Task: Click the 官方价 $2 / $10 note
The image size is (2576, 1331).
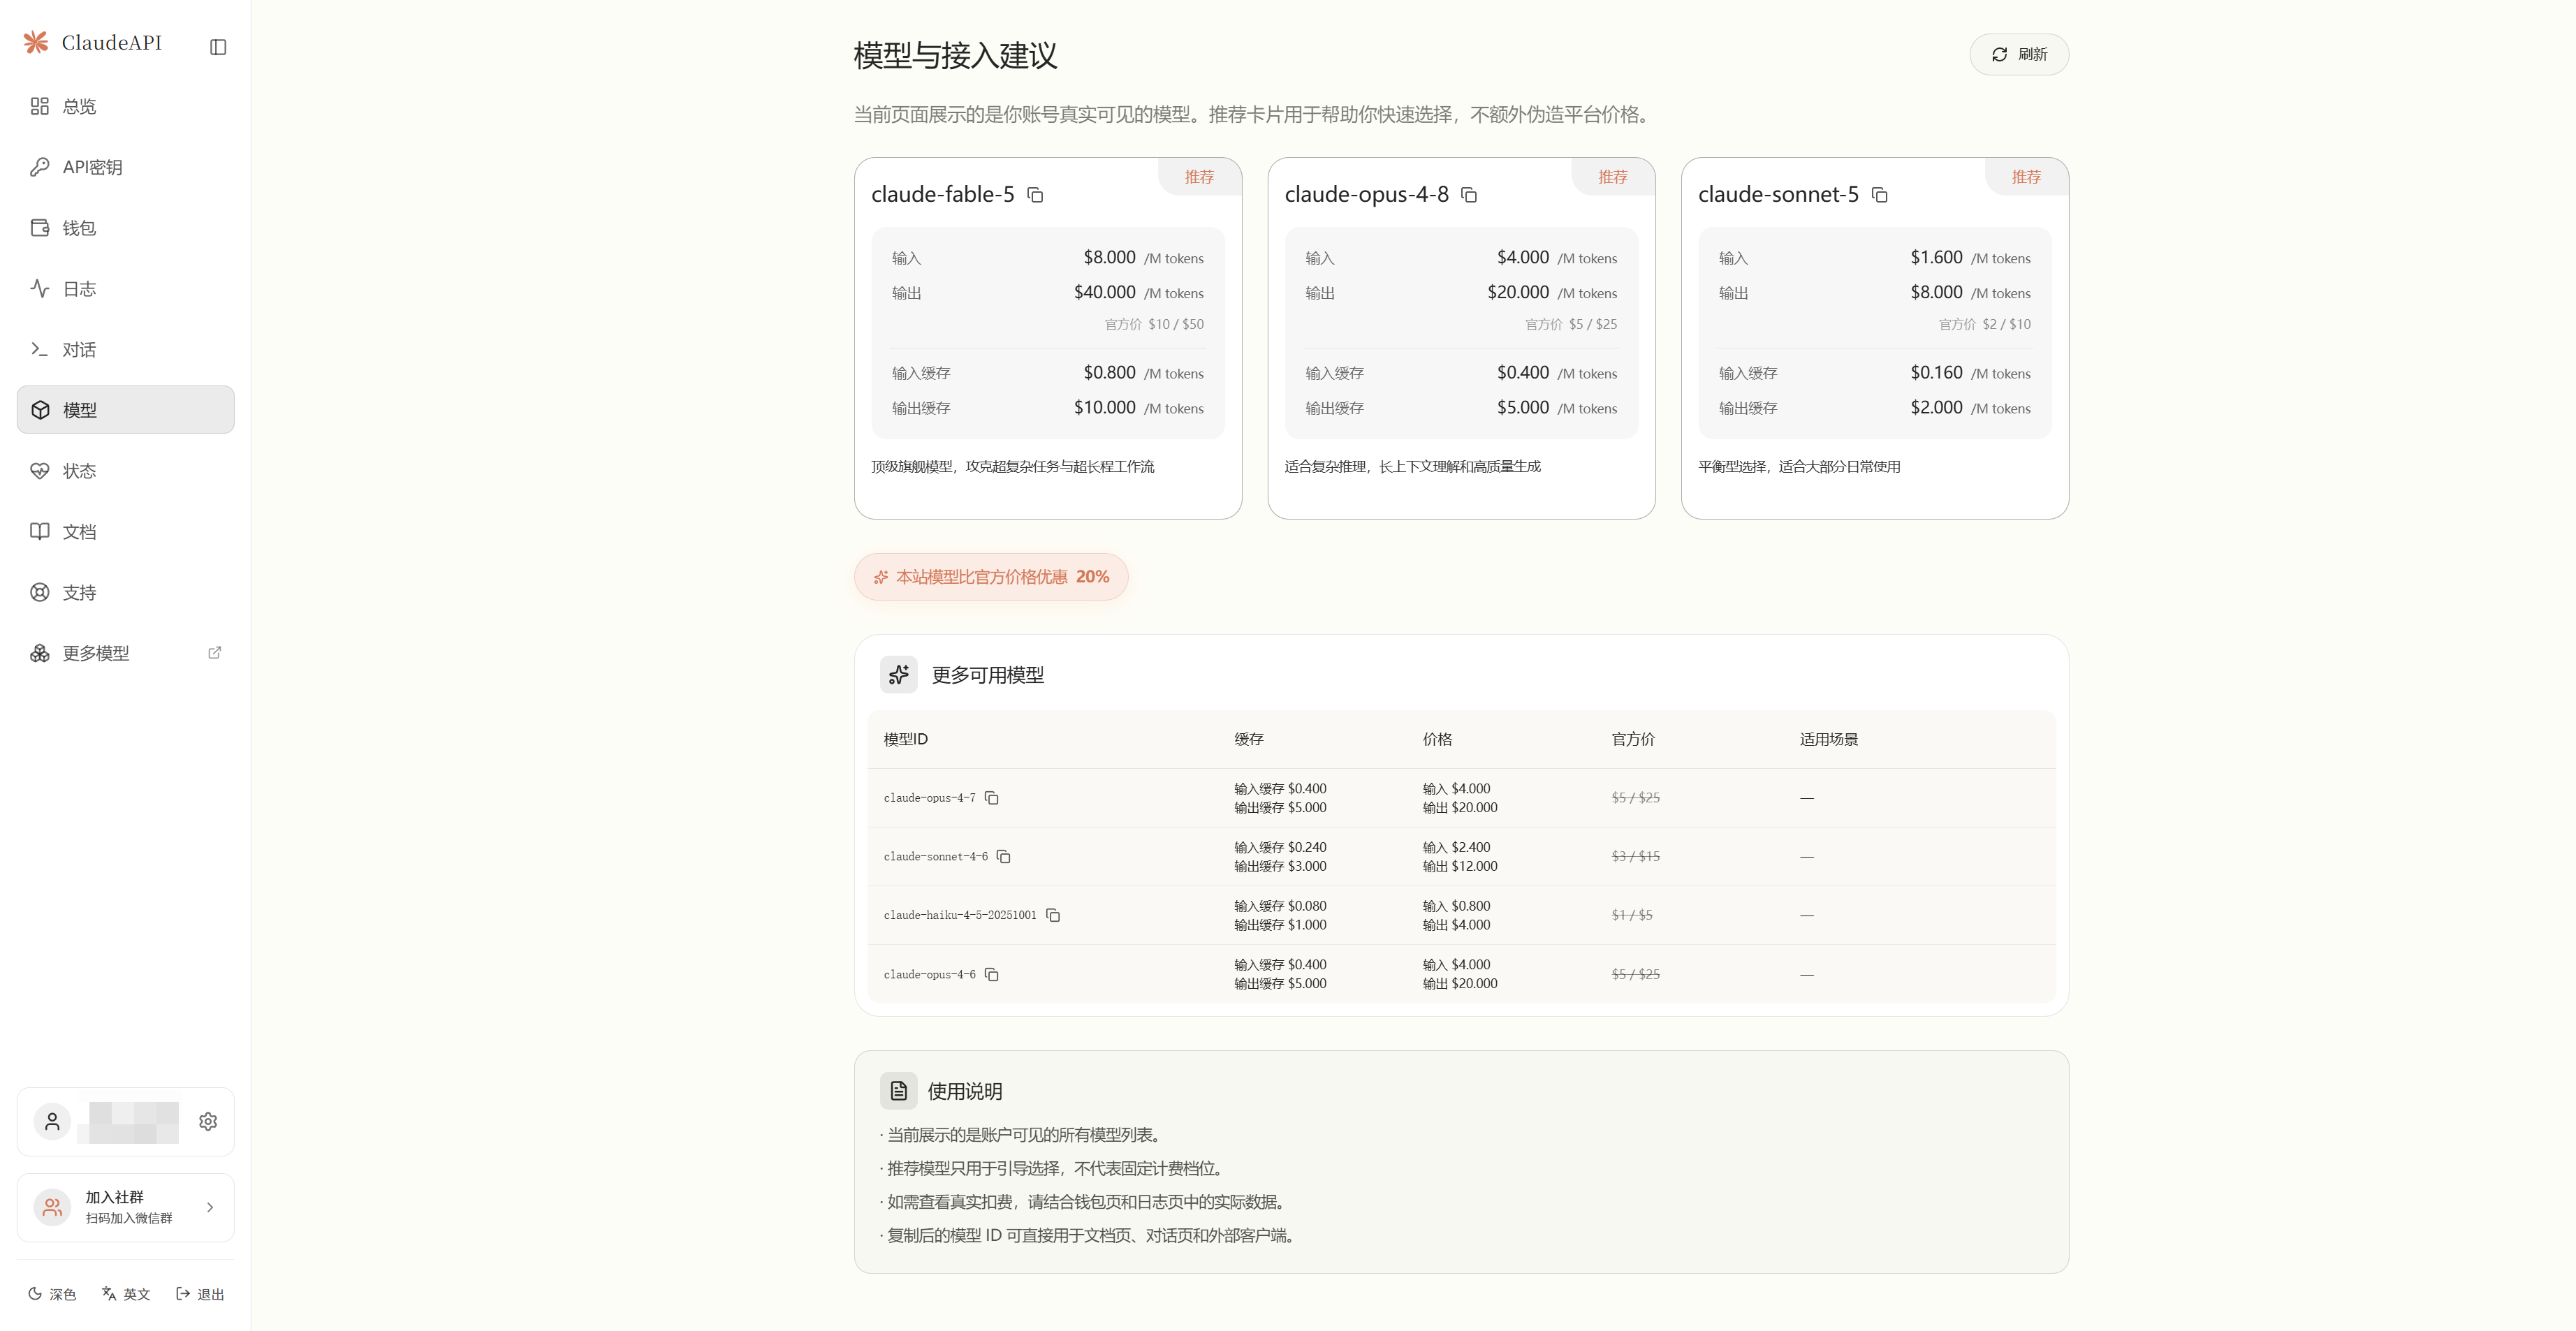Action: pos(1985,325)
